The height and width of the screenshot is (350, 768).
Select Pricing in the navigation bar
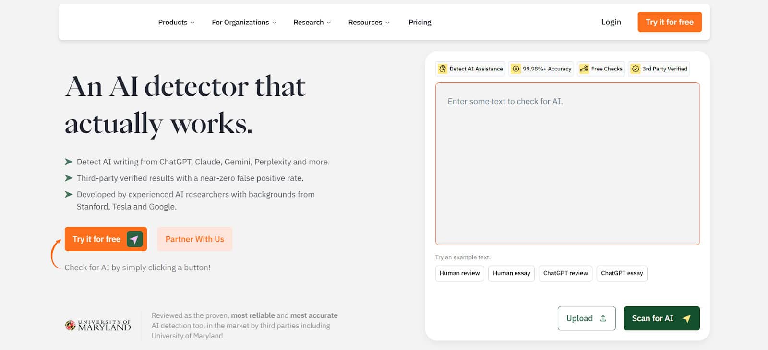(420, 22)
